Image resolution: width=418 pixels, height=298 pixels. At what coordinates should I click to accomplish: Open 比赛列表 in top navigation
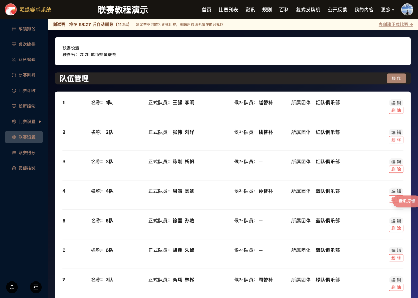(228, 10)
